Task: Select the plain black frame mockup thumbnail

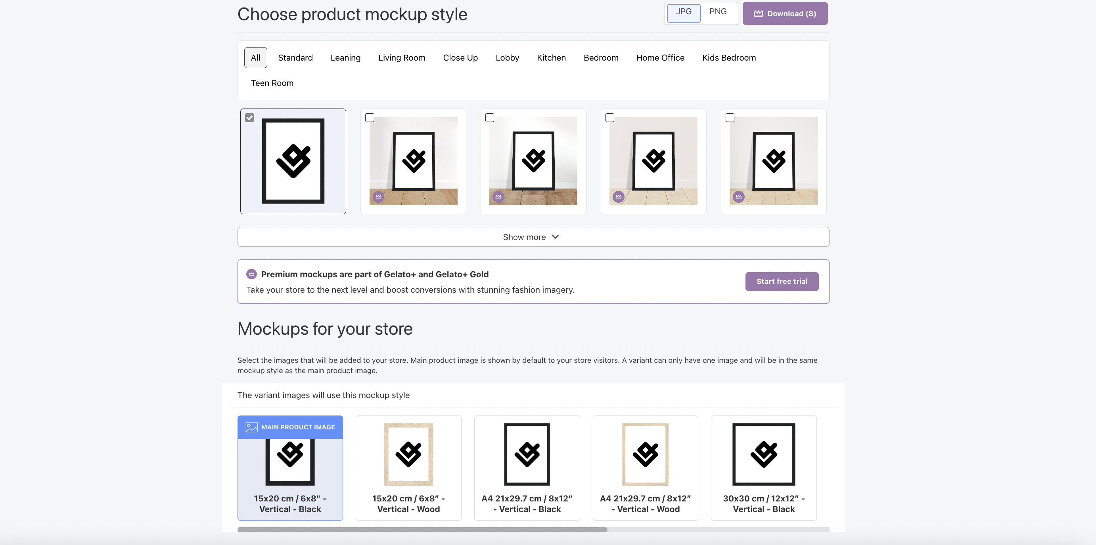Action: (293, 162)
